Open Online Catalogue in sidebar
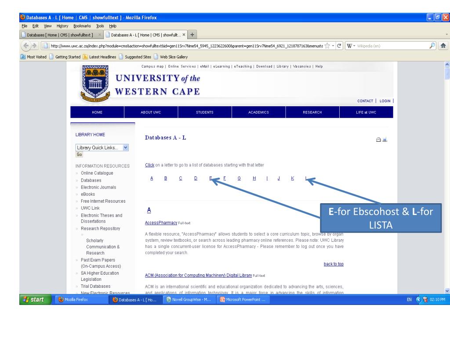Viewport: 450px width, 337px height. click(97, 173)
